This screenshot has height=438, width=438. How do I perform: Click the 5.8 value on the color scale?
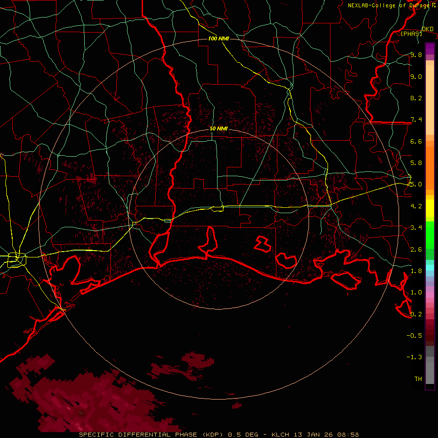click(416, 163)
